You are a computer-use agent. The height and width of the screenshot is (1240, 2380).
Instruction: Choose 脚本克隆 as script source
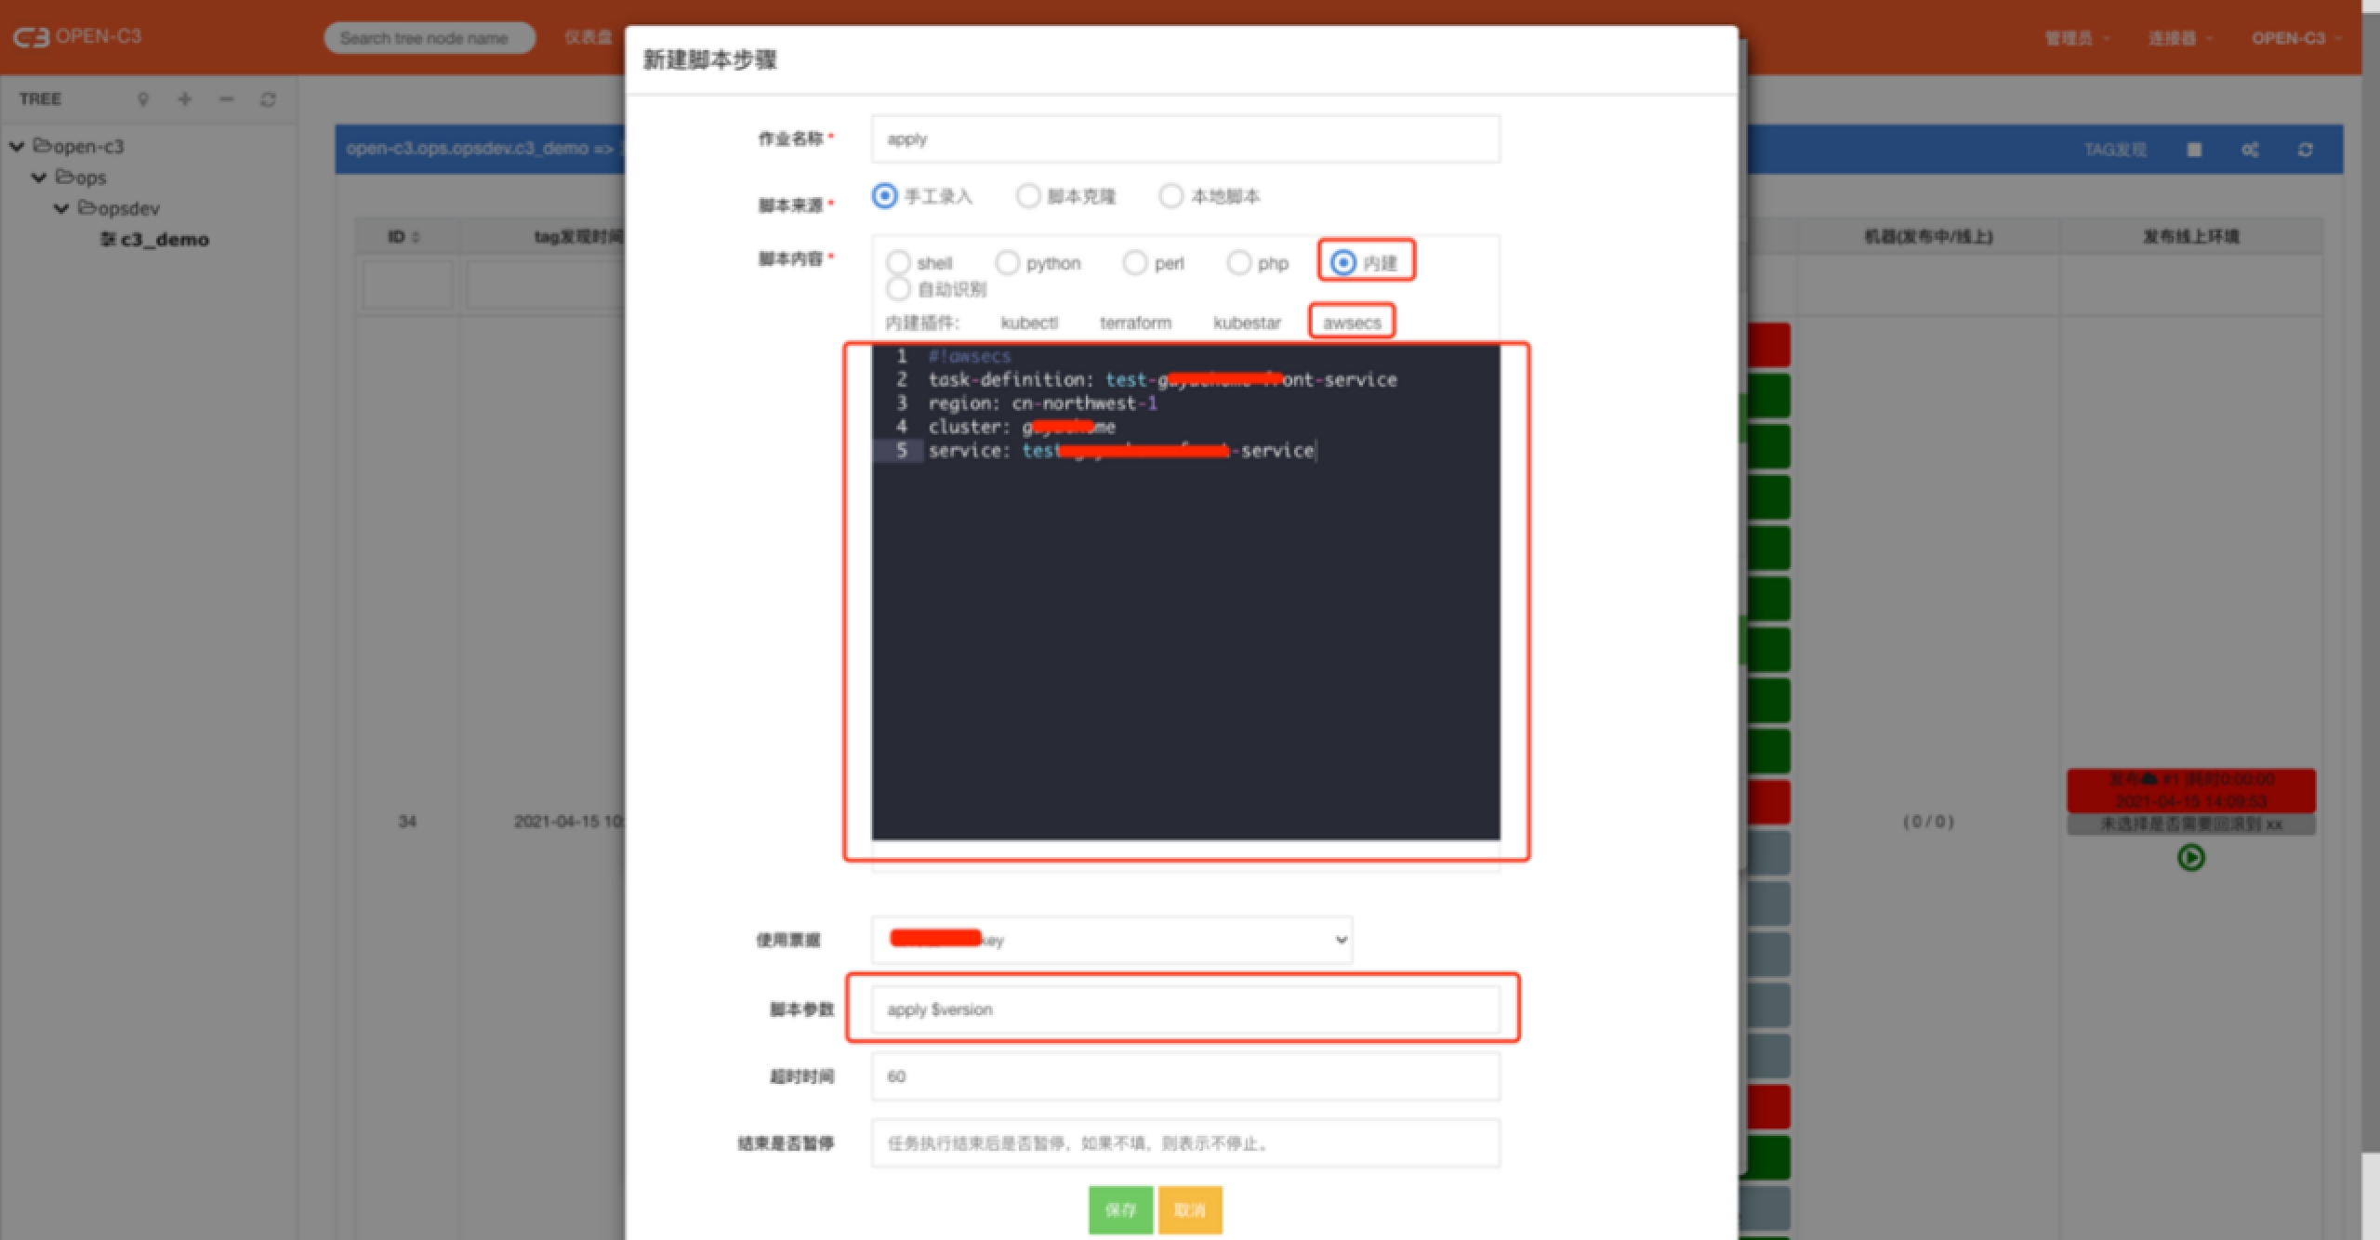[x=1028, y=196]
